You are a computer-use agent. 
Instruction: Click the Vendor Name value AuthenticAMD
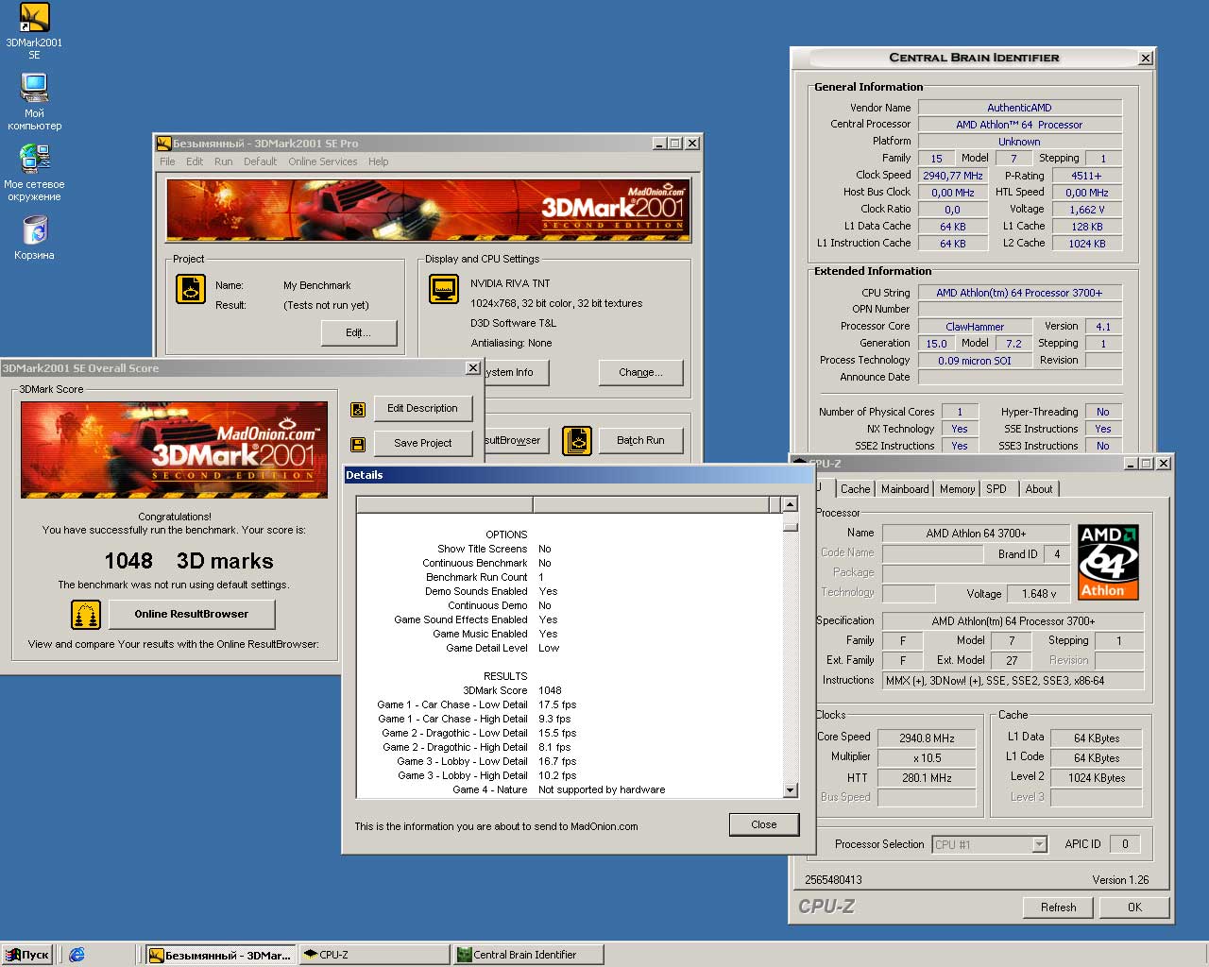1019,108
